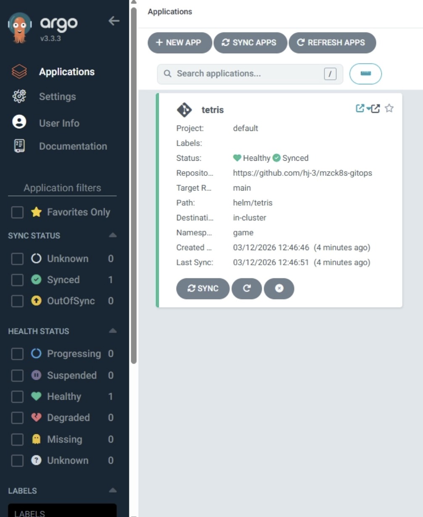Collapse the SYNC STATUS filter section
The image size is (423, 517).
click(113, 235)
